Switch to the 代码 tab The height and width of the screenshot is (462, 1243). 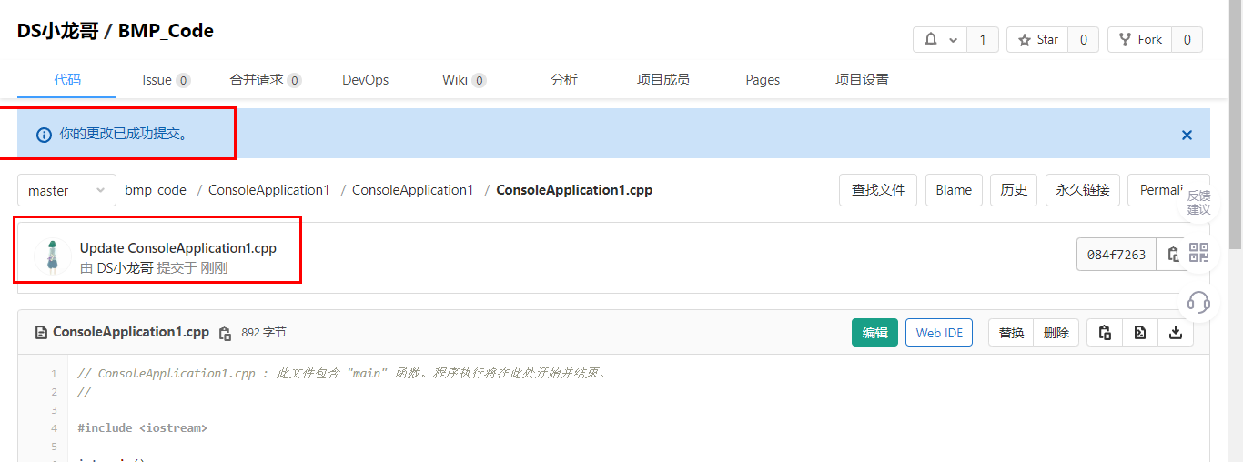click(x=67, y=80)
